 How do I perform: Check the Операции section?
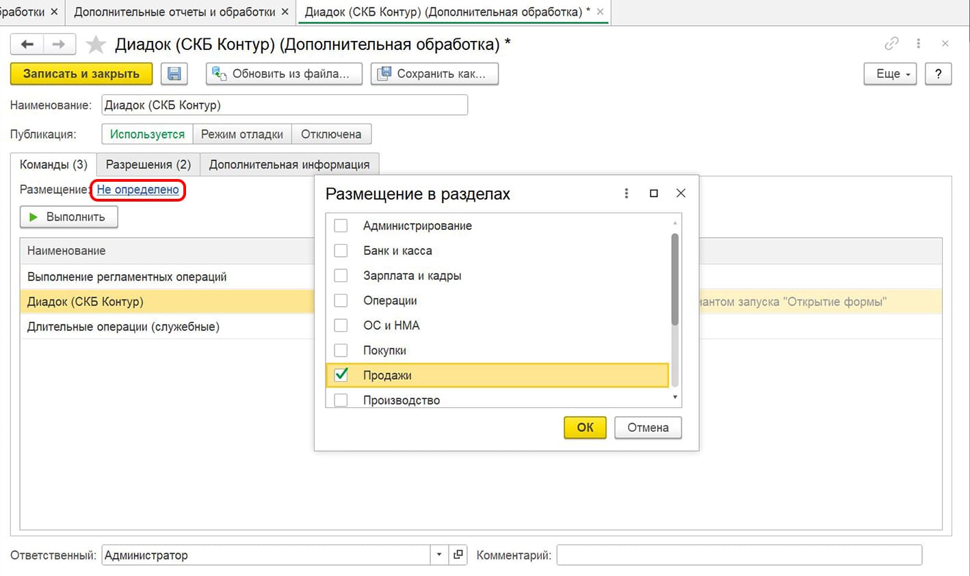tap(341, 301)
